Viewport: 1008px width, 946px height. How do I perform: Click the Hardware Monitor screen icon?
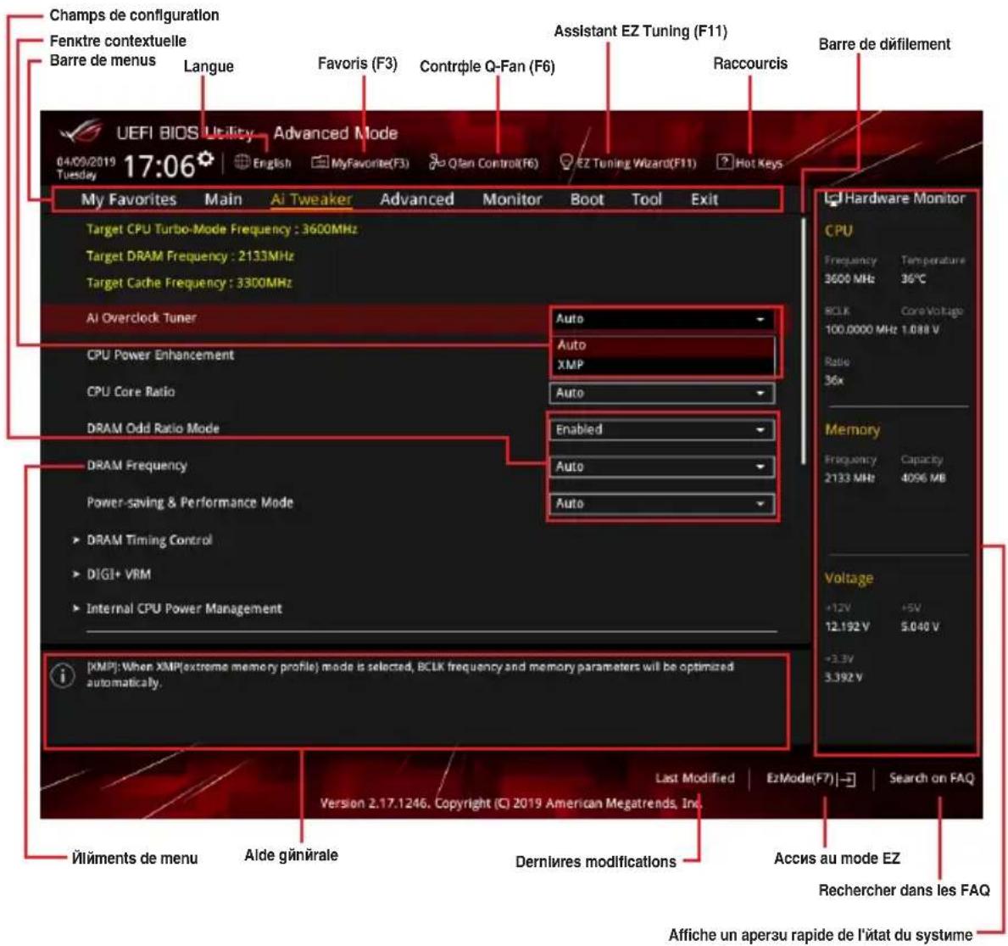[x=834, y=199]
